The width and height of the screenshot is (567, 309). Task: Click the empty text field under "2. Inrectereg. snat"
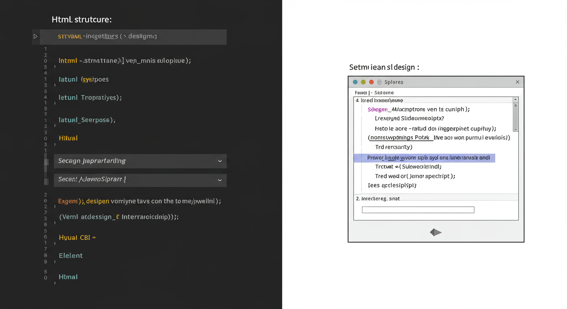click(418, 210)
